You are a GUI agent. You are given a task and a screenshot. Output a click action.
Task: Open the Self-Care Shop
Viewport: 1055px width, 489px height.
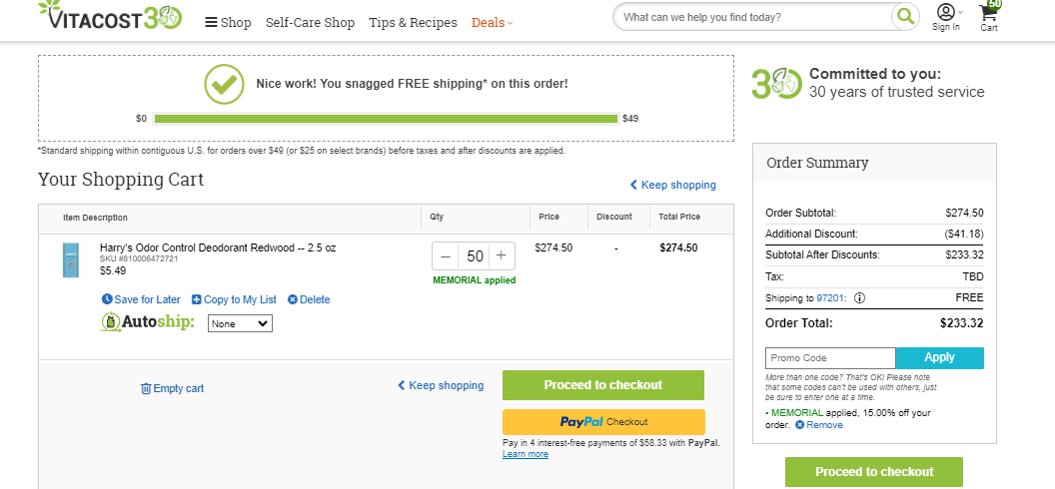point(310,23)
